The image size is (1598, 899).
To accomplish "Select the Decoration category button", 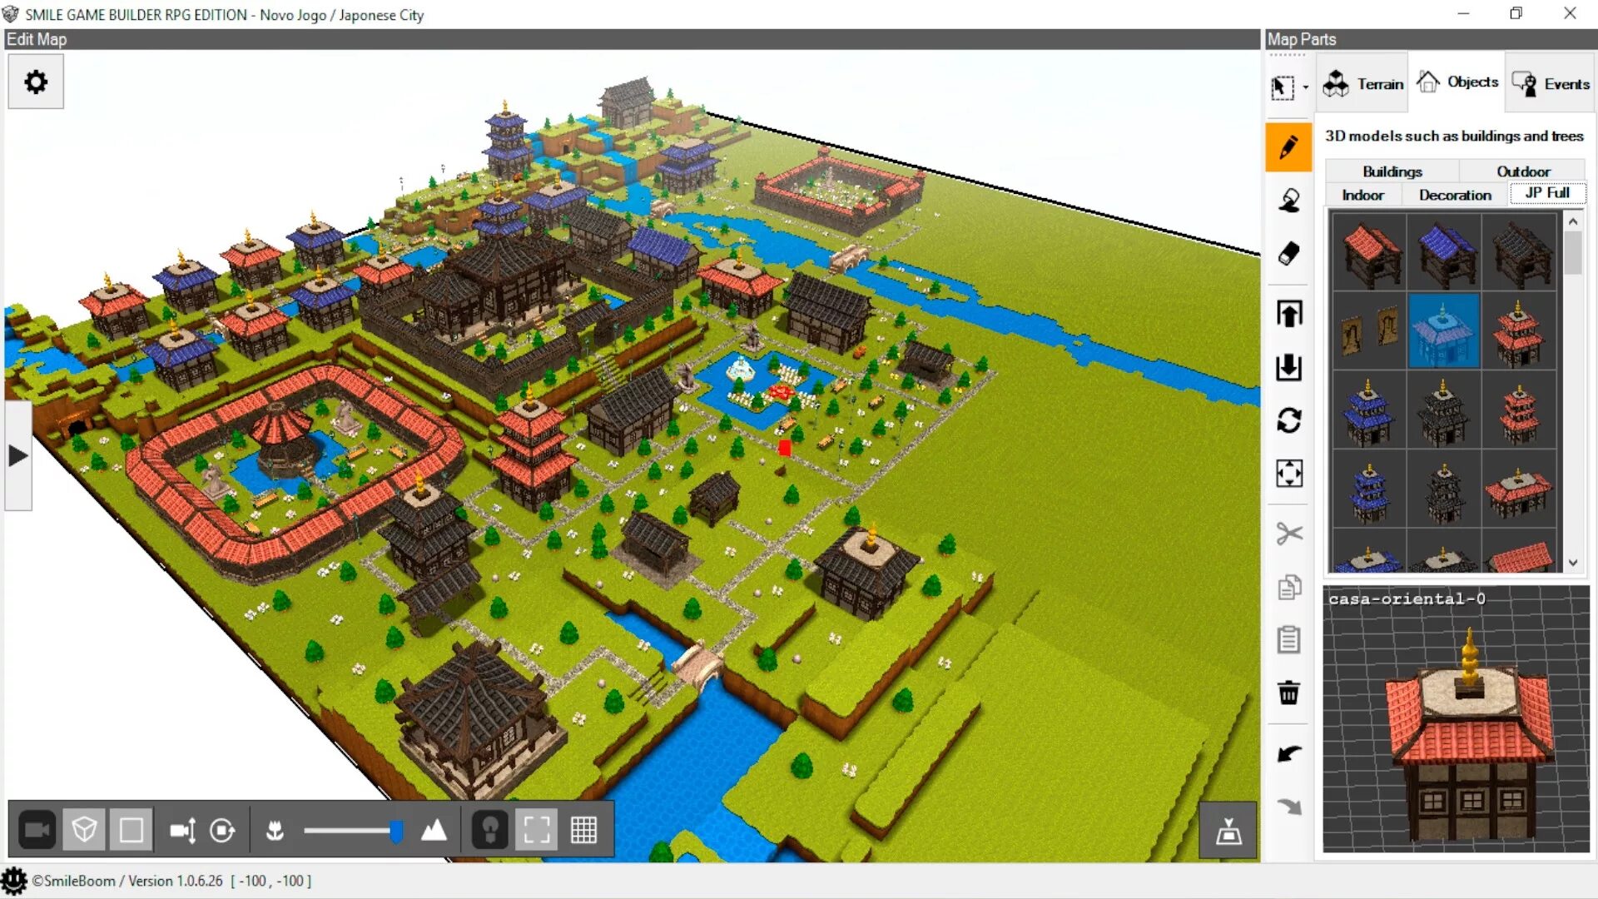I will [1454, 195].
